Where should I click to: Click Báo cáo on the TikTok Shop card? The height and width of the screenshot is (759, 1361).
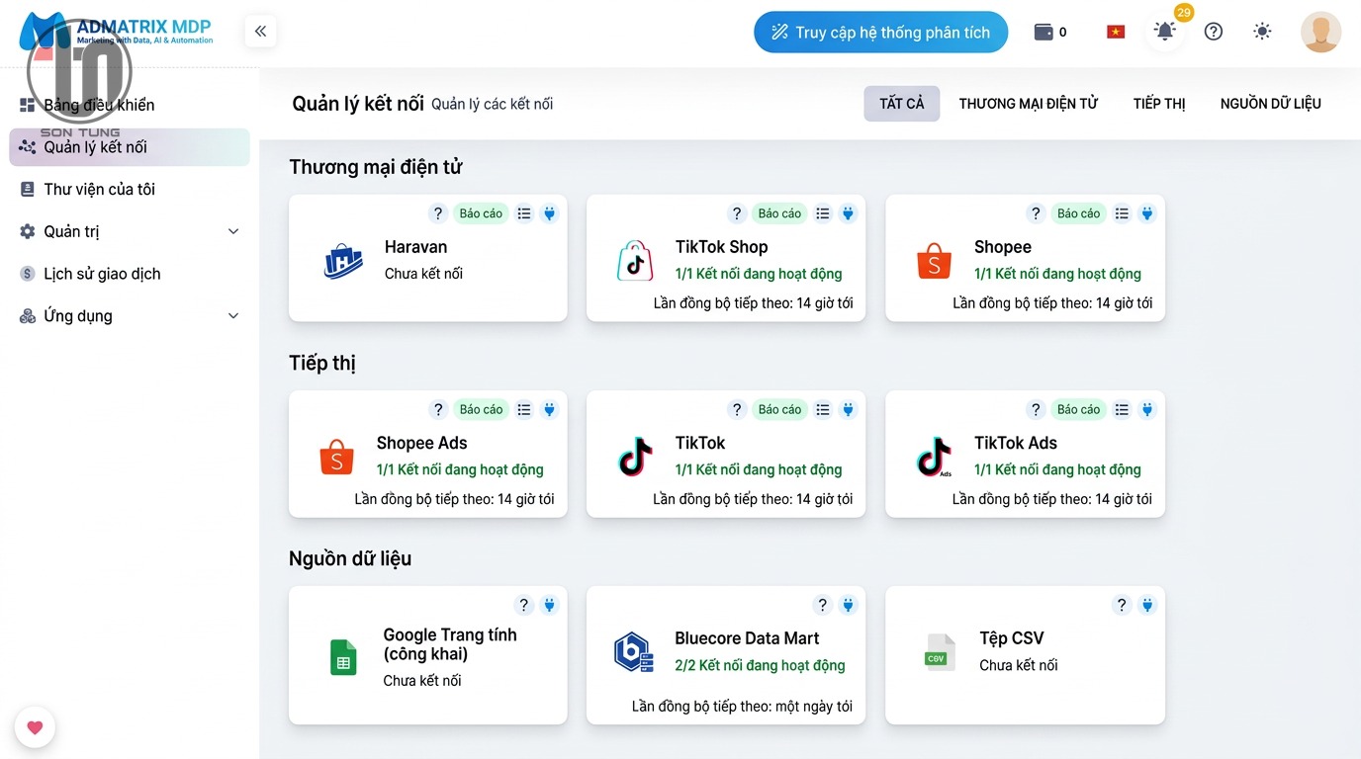tap(779, 213)
